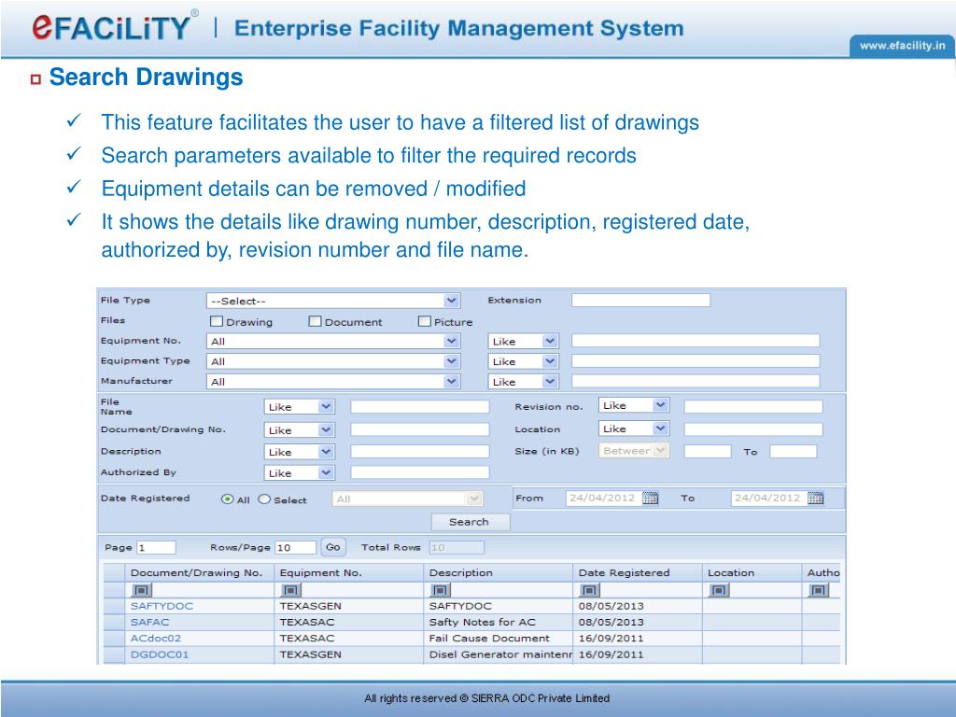Visit the www.efacility.in link
This screenshot has height=717, width=956.
point(903,46)
